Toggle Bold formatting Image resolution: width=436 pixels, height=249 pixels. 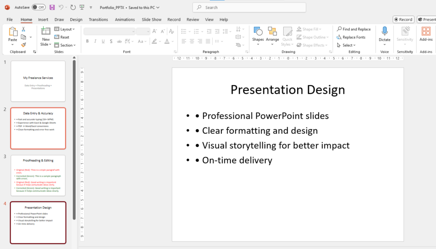click(87, 41)
